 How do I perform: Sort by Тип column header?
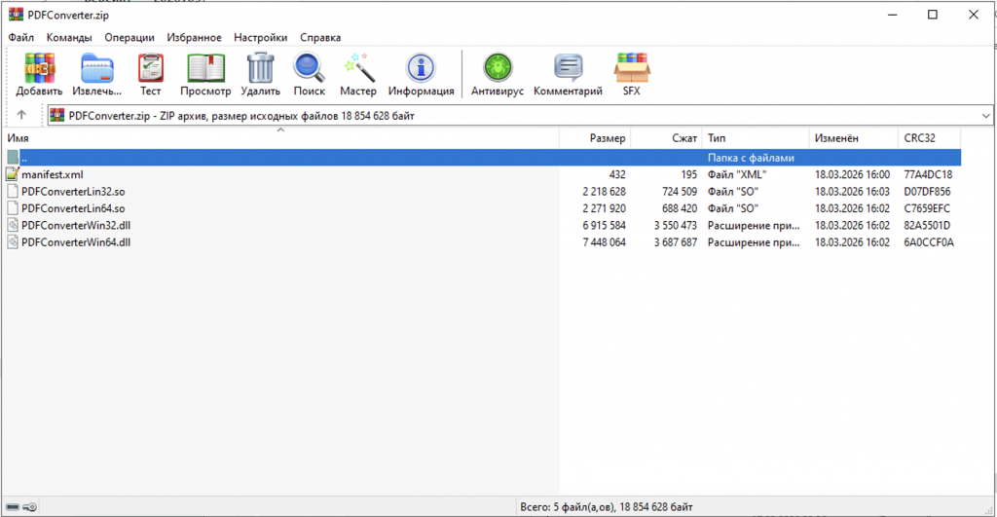[x=756, y=138]
